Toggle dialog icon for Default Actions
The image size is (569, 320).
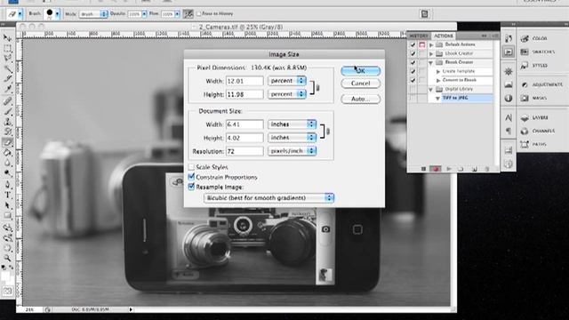point(422,44)
